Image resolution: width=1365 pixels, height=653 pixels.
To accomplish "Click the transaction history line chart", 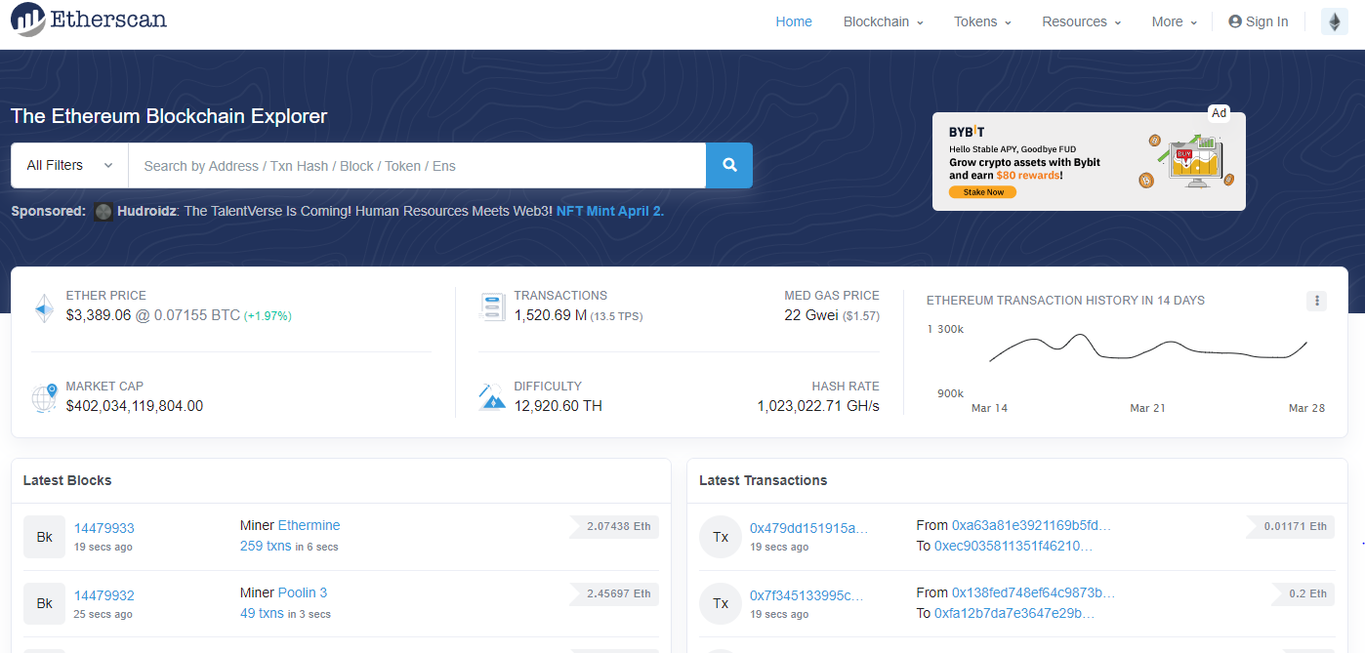I will 1148,348.
